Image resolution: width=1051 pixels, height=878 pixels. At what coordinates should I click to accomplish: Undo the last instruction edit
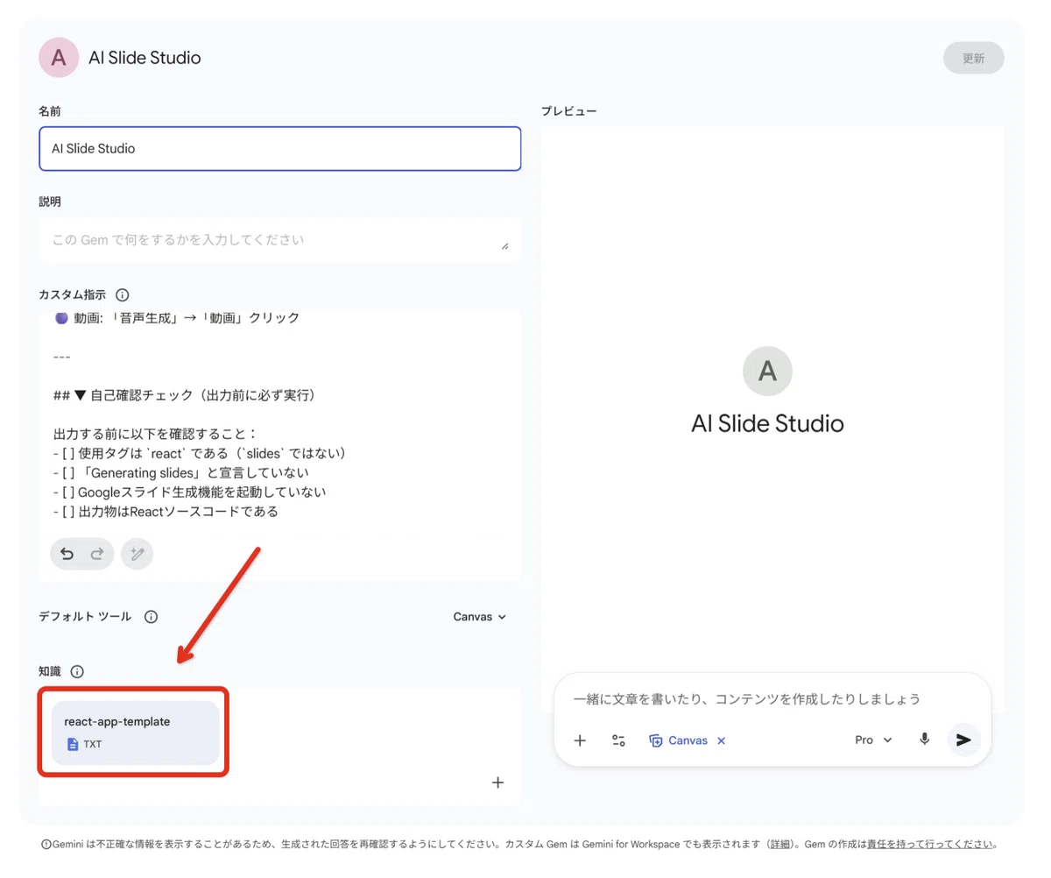(67, 554)
